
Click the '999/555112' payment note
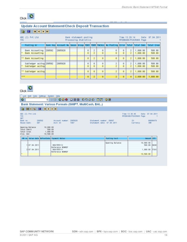(x=58, y=145)
